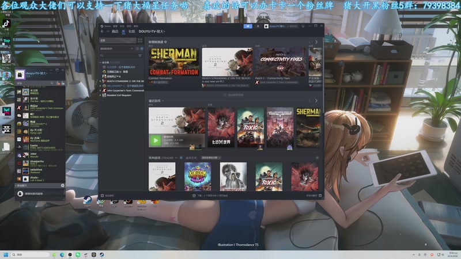Open news settings gear icon
The width and height of the screenshot is (461, 259).
point(165,42)
